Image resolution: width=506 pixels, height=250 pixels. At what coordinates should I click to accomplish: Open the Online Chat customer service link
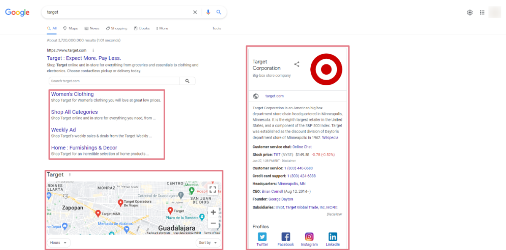click(302, 147)
